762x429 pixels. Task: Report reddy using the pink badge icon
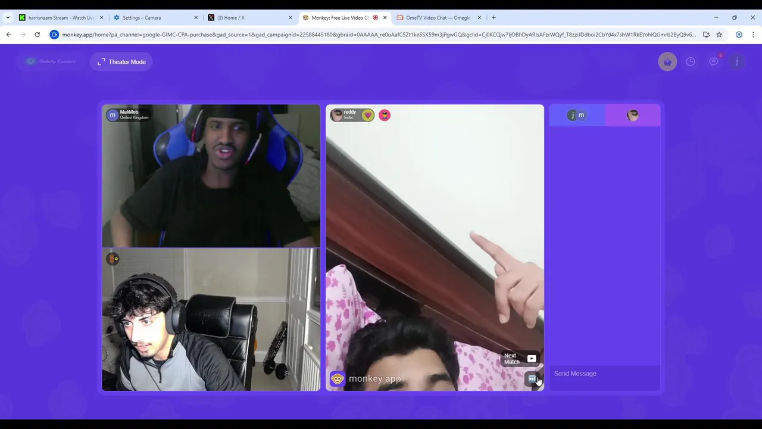pyautogui.click(x=385, y=115)
